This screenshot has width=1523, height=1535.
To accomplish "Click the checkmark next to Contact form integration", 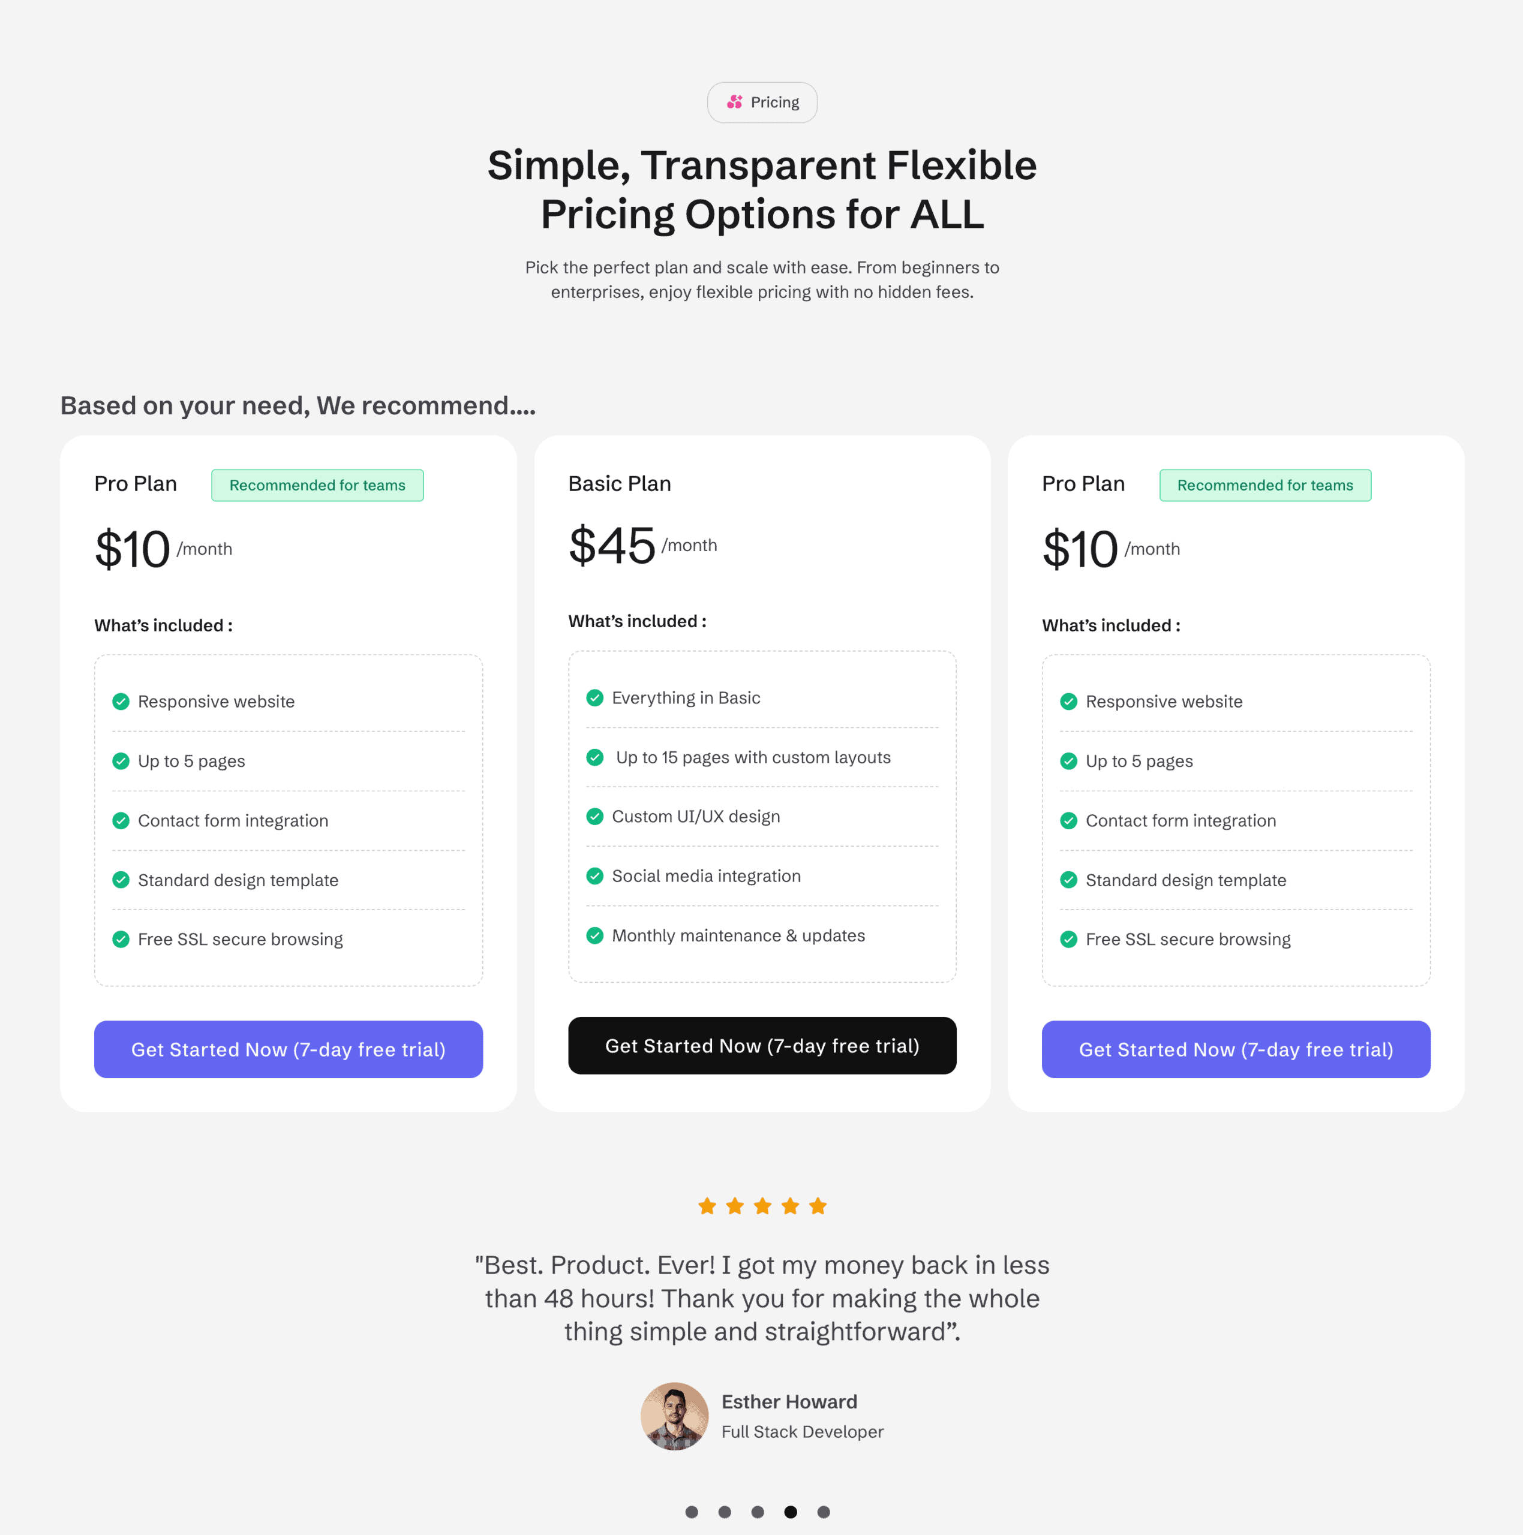I will coord(121,821).
